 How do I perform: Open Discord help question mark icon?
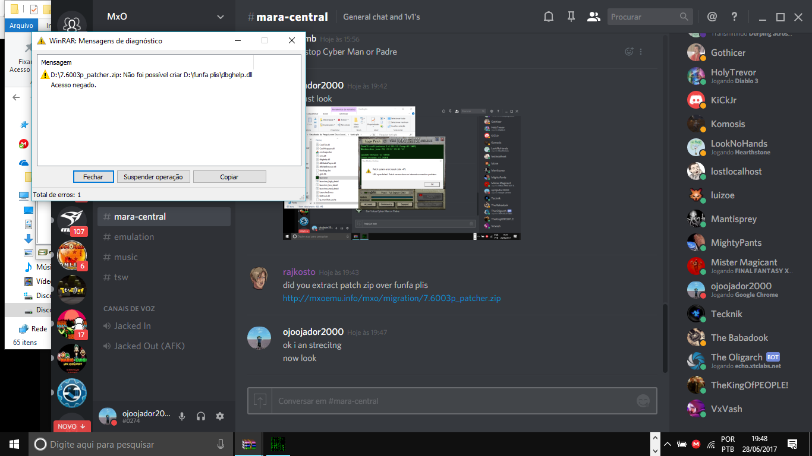pyautogui.click(x=735, y=17)
